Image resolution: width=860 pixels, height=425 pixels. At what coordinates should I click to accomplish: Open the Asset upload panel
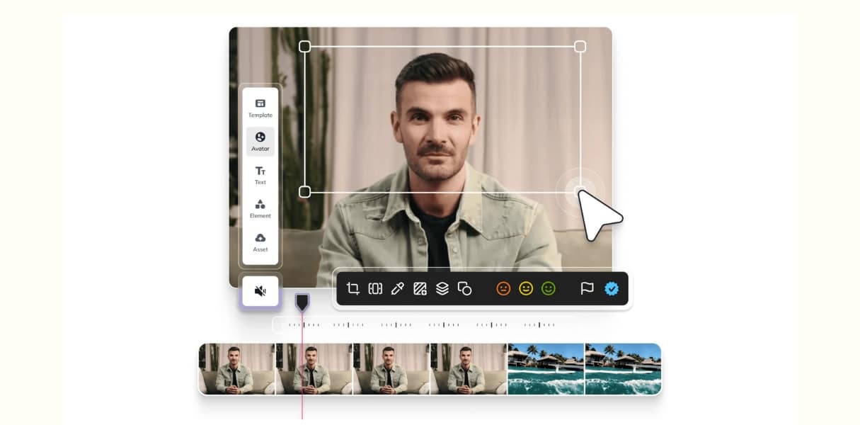[x=260, y=242]
